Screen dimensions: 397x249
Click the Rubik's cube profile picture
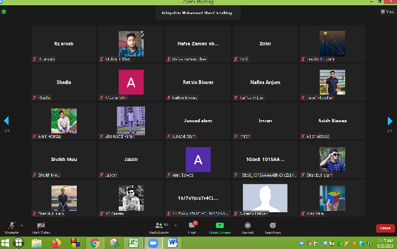pyautogui.click(x=332, y=198)
